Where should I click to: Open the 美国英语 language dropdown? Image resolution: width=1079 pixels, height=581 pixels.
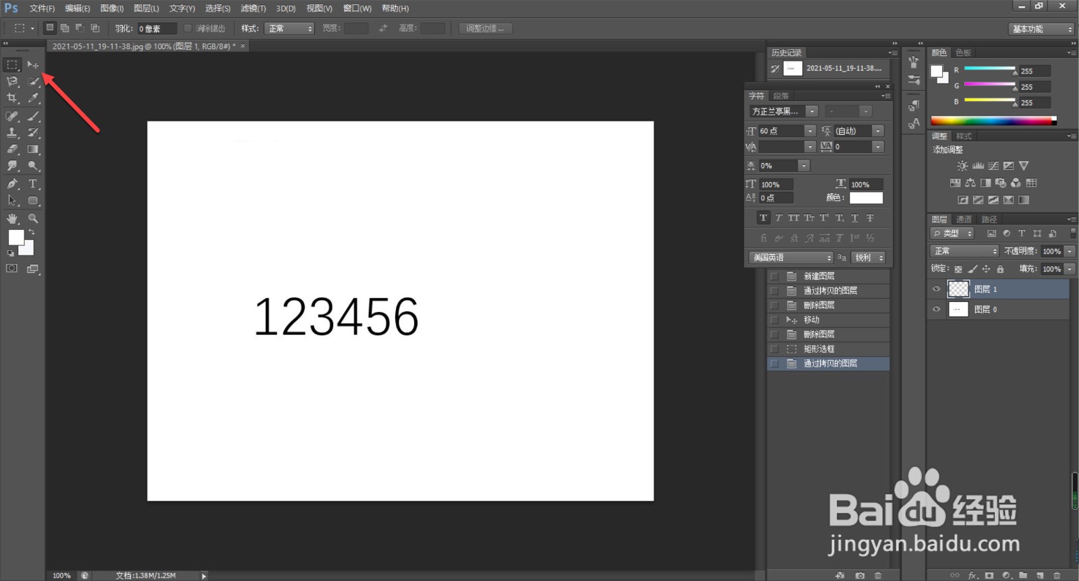click(791, 257)
